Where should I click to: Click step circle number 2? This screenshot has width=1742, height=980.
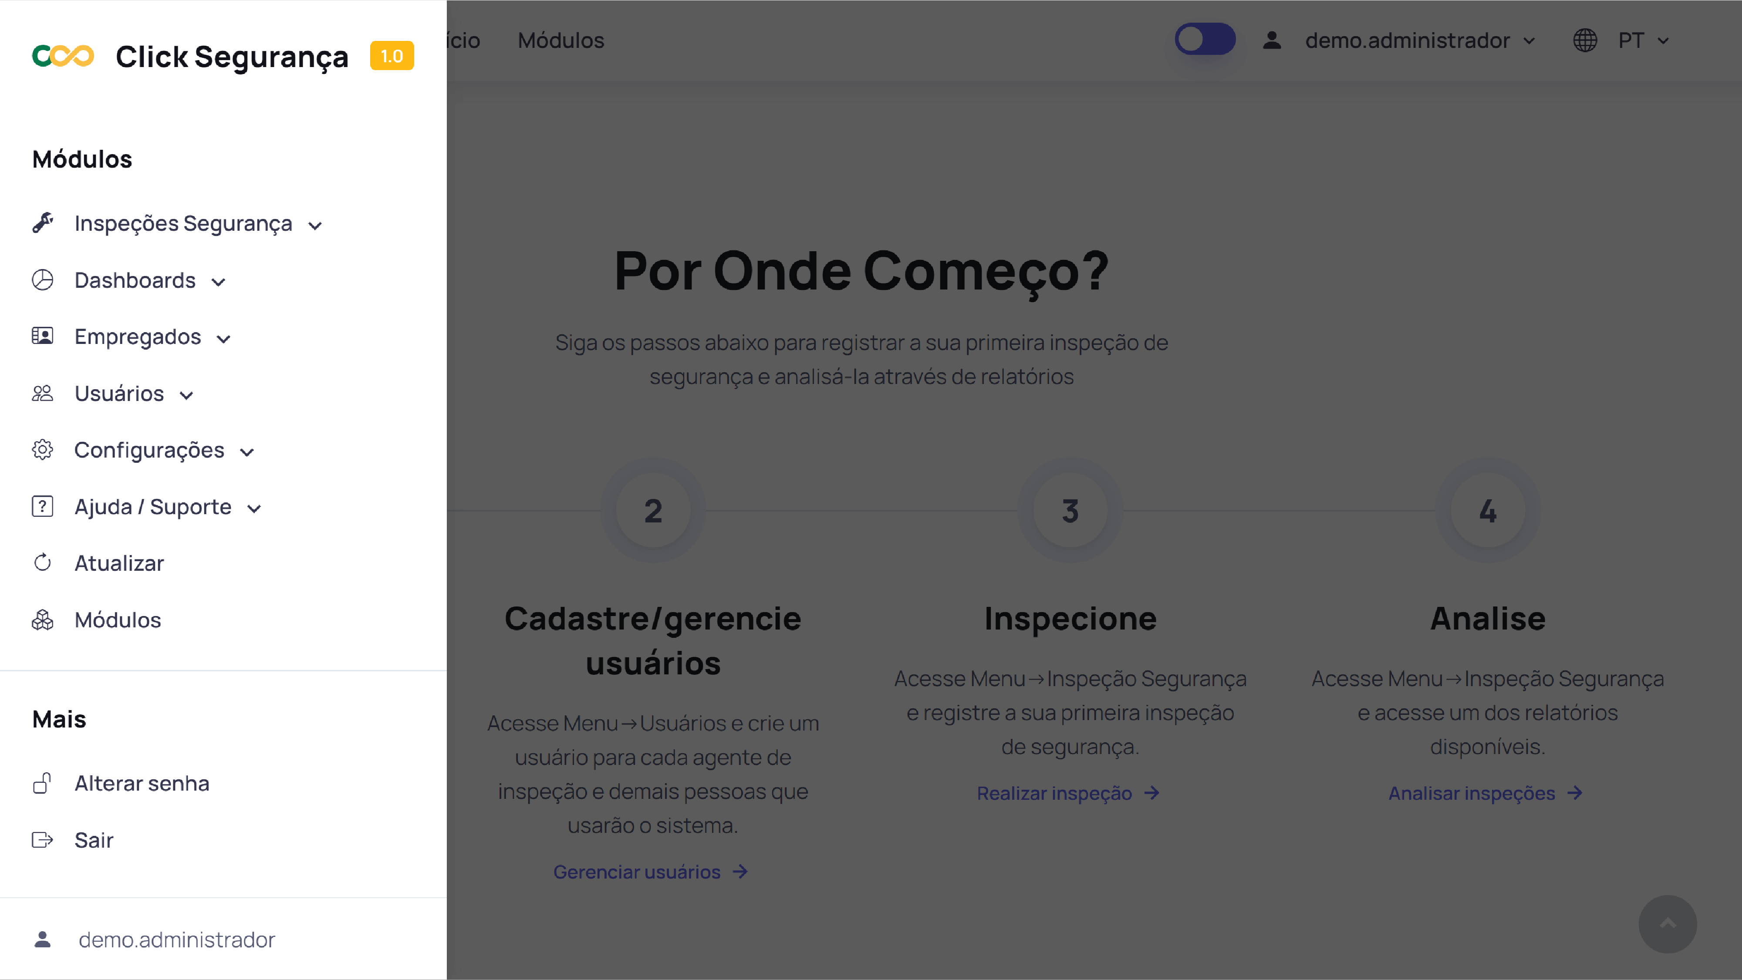(653, 510)
